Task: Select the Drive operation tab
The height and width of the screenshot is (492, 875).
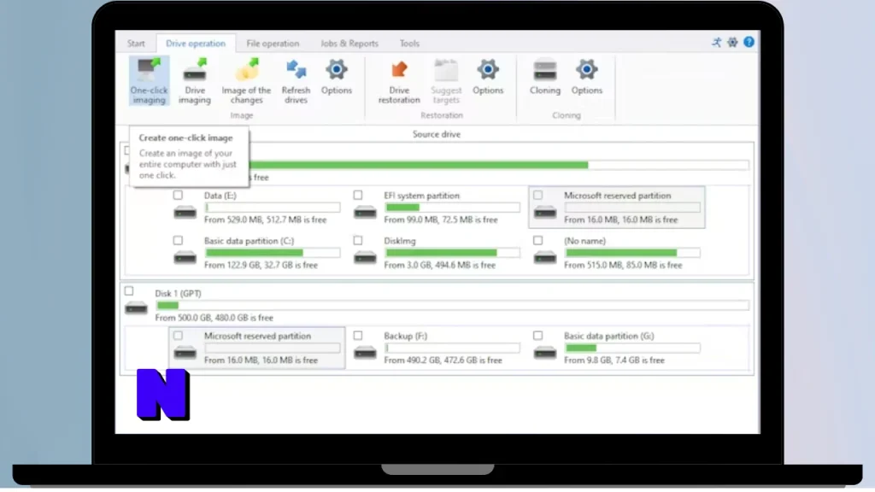Action: point(196,43)
